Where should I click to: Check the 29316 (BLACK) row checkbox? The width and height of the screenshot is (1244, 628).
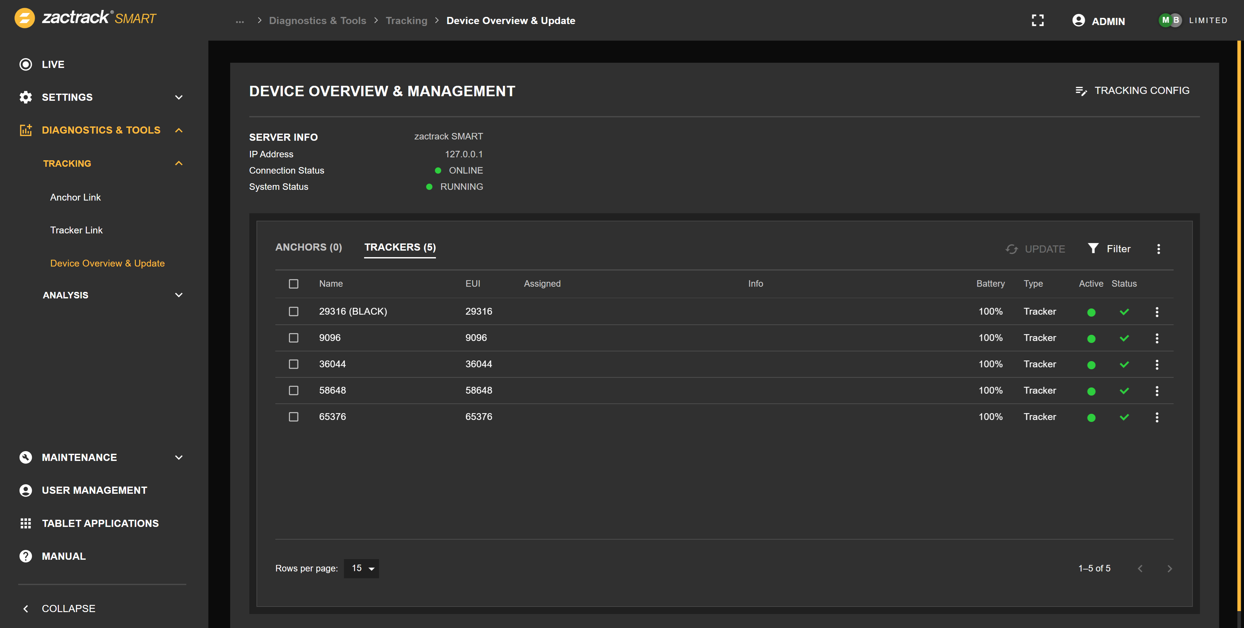tap(294, 312)
